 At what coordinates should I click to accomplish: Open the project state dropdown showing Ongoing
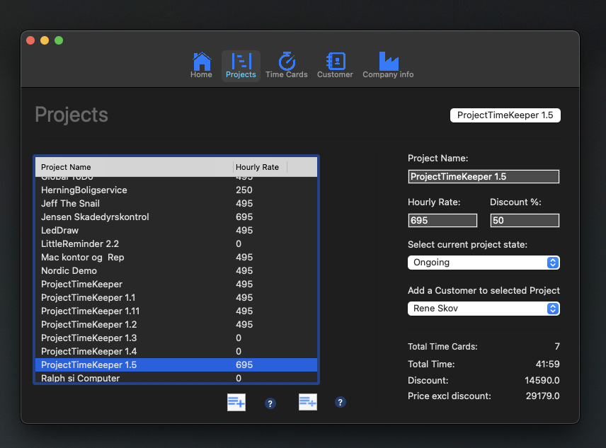pos(484,263)
